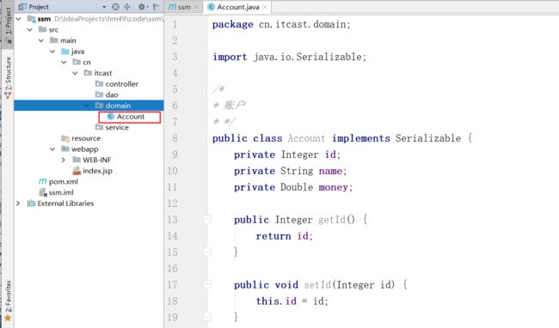Click the Project panel title icon
Viewport: 559px width, 328px height.
(22, 7)
